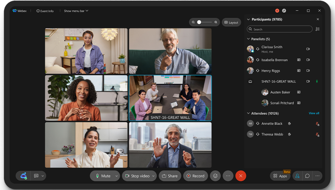Expand Show menu bar

(76, 11)
